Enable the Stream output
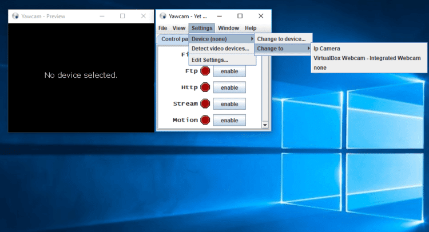Image resolution: width=429 pixels, height=232 pixels. click(229, 104)
